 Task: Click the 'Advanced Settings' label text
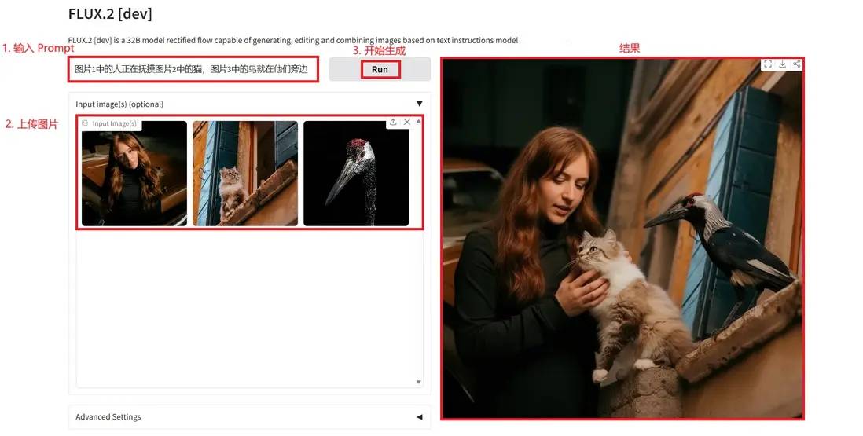(108, 417)
